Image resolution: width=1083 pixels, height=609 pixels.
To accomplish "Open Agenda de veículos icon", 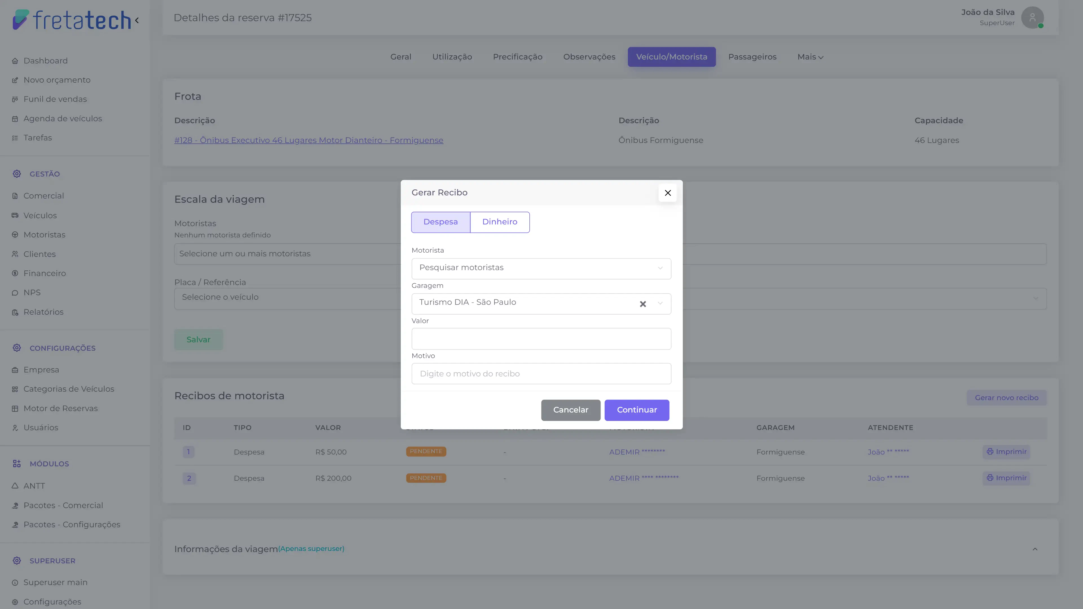I will [15, 119].
